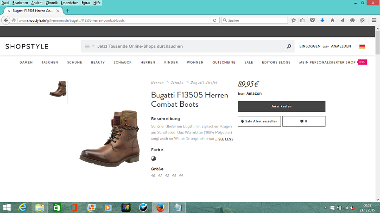Open the chat bubble toolbar icon
380x213 pixels.
(352, 20)
